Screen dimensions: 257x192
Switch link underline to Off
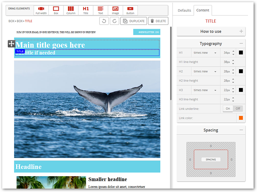(x=238, y=109)
